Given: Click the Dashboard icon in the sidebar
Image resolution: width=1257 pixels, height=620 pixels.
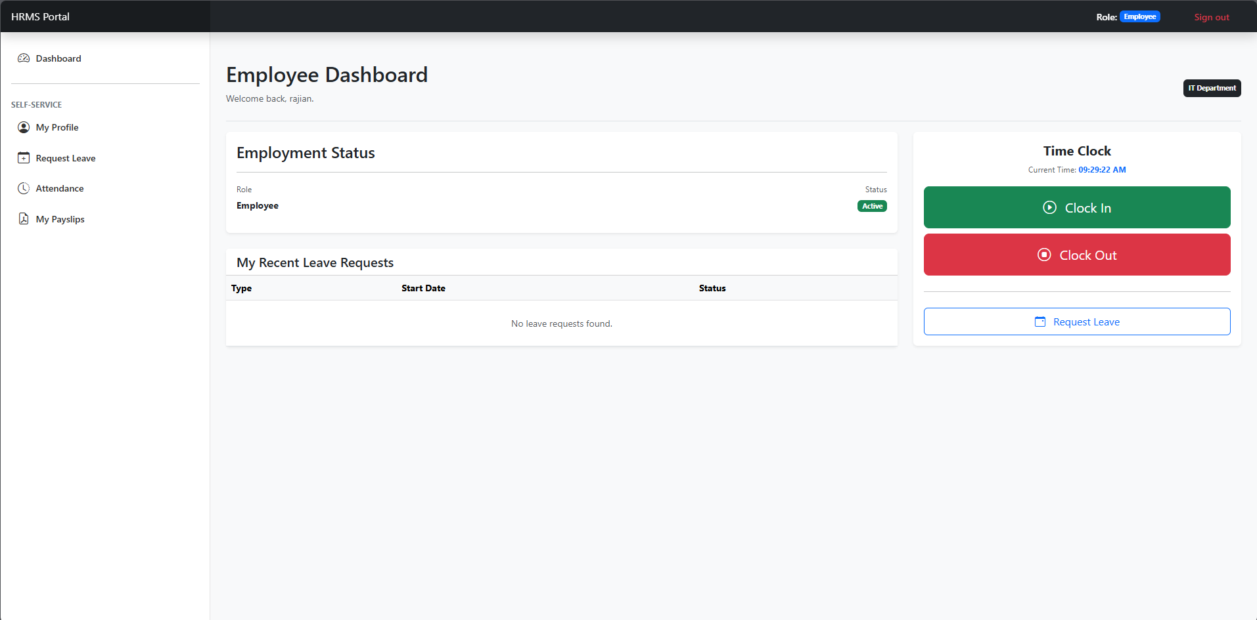Looking at the screenshot, I should coord(24,58).
